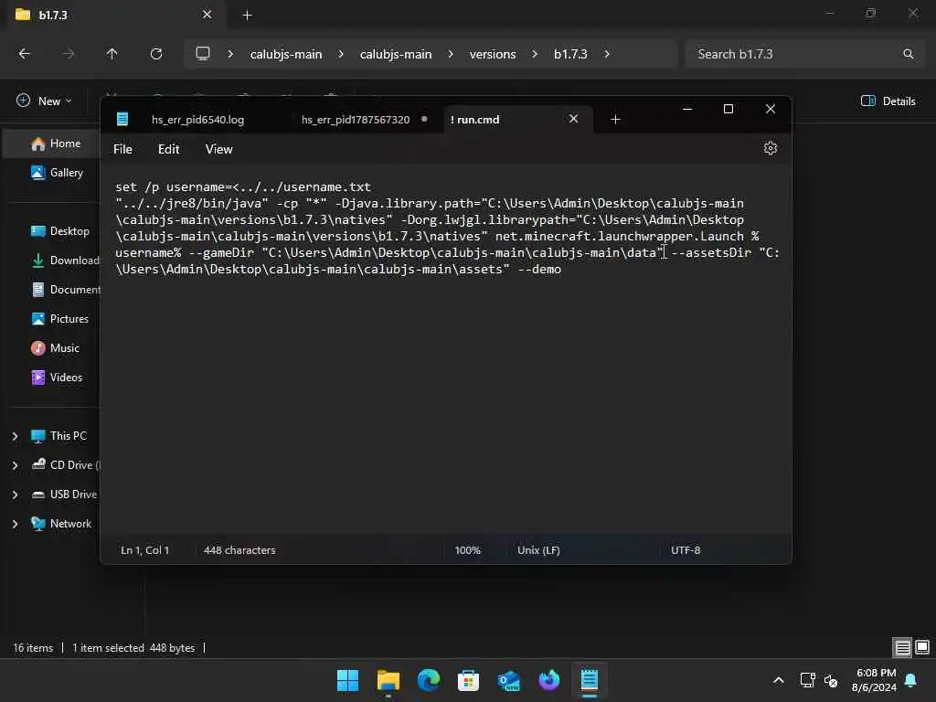Toggle the Details pane
This screenshot has width=936, height=702.
click(x=888, y=101)
